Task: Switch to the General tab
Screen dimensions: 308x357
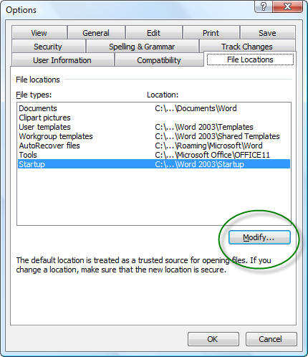Action: pyautogui.click(x=96, y=33)
